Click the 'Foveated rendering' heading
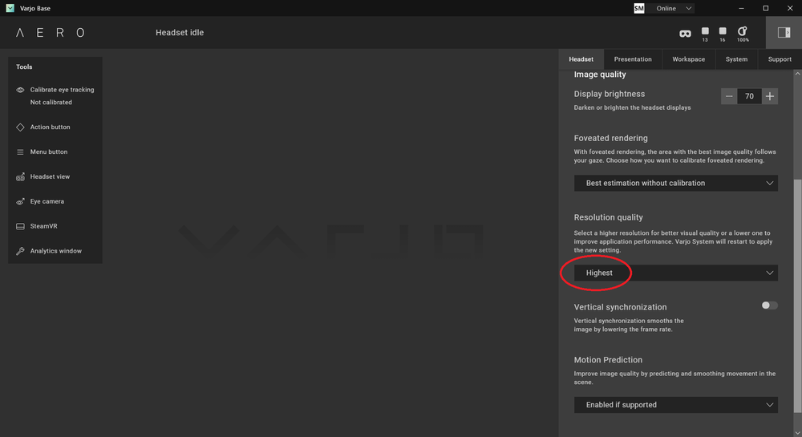802x437 pixels. click(x=610, y=138)
